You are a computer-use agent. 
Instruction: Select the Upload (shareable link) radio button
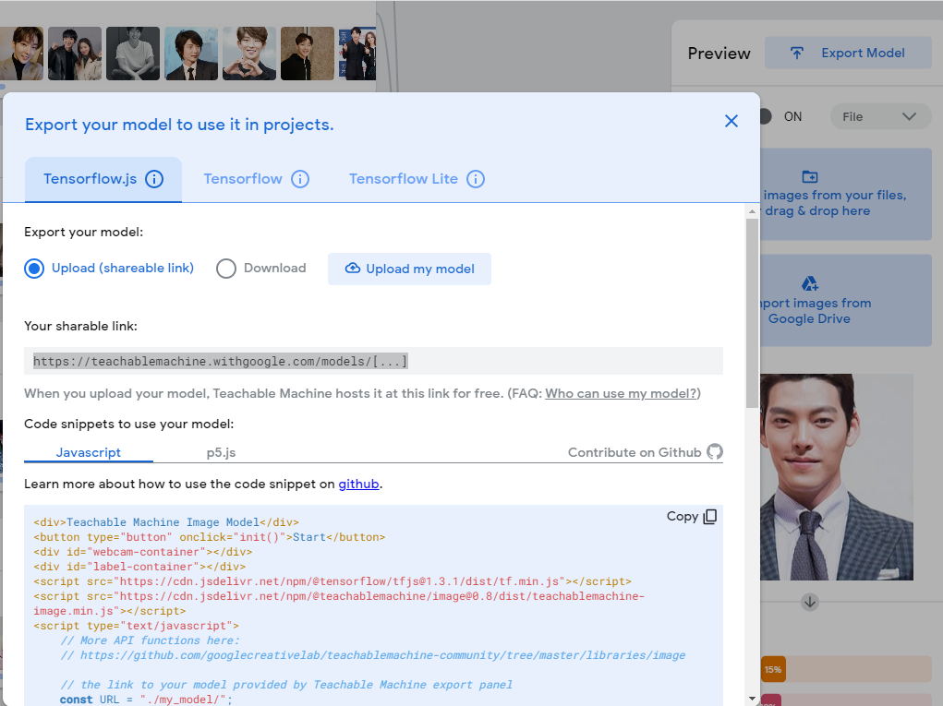tap(34, 269)
